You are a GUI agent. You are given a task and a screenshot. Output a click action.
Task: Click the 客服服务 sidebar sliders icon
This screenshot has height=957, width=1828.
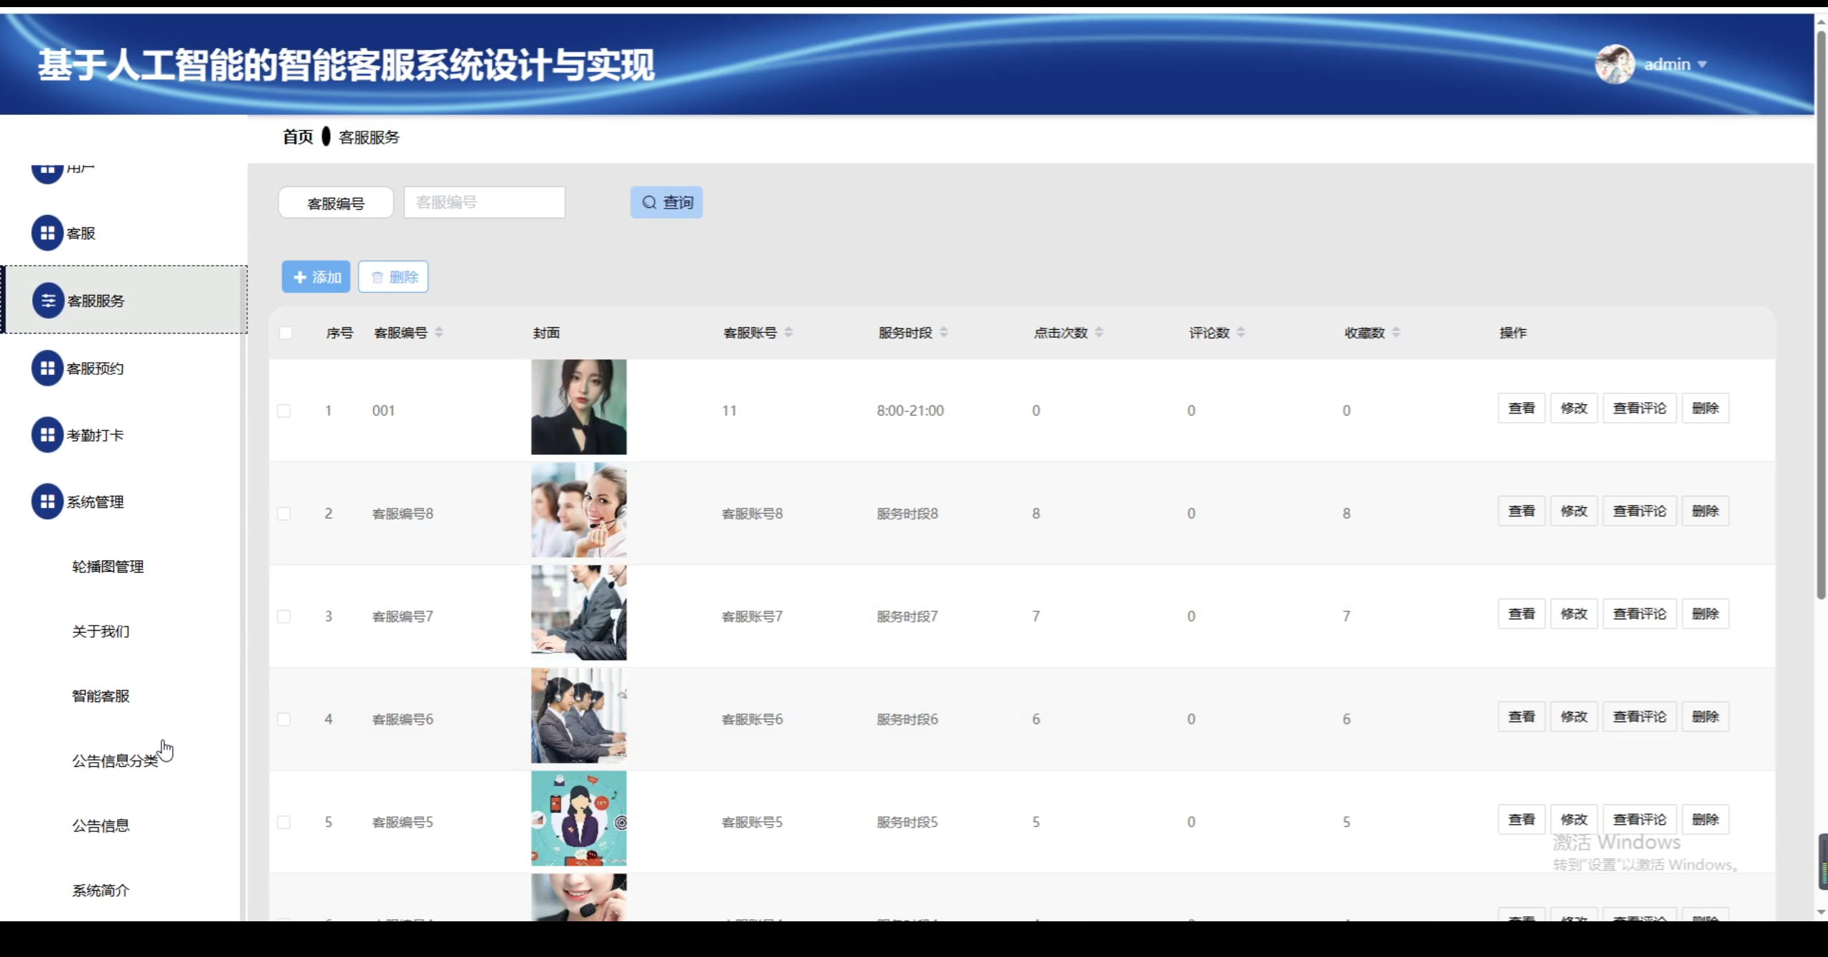[48, 301]
